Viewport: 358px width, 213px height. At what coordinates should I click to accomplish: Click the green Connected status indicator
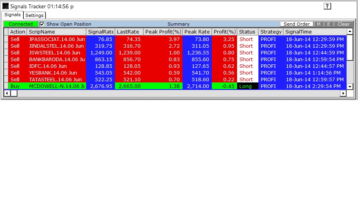click(x=21, y=24)
